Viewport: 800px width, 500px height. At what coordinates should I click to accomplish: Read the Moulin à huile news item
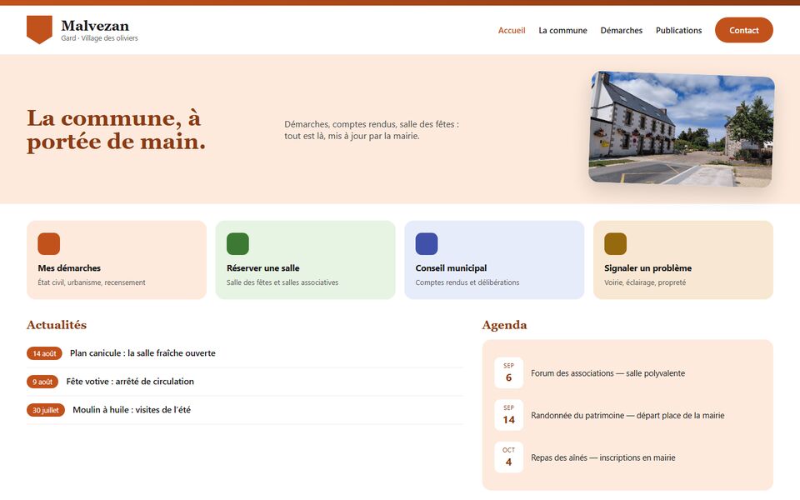coord(132,410)
